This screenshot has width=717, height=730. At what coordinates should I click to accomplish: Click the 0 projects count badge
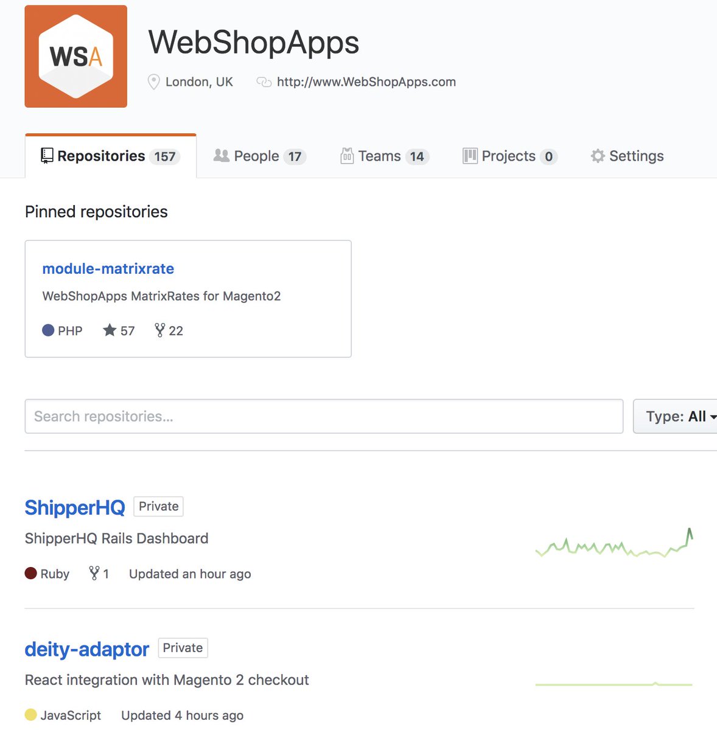[549, 157]
